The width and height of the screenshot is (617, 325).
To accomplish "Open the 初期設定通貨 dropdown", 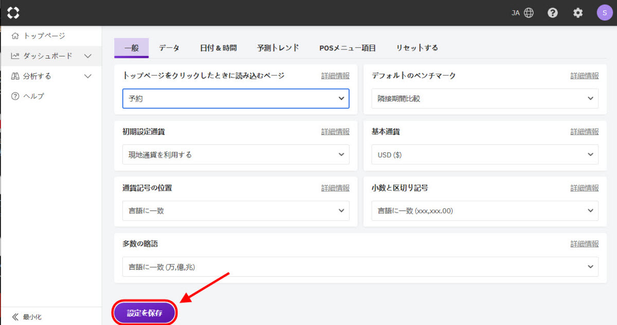I will [236, 155].
